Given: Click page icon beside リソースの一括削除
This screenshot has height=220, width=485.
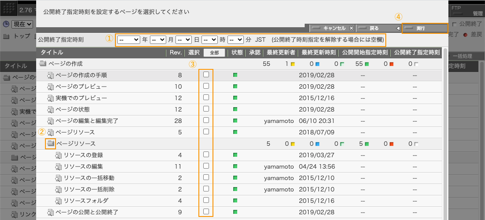Looking at the screenshot, I should [59, 189].
